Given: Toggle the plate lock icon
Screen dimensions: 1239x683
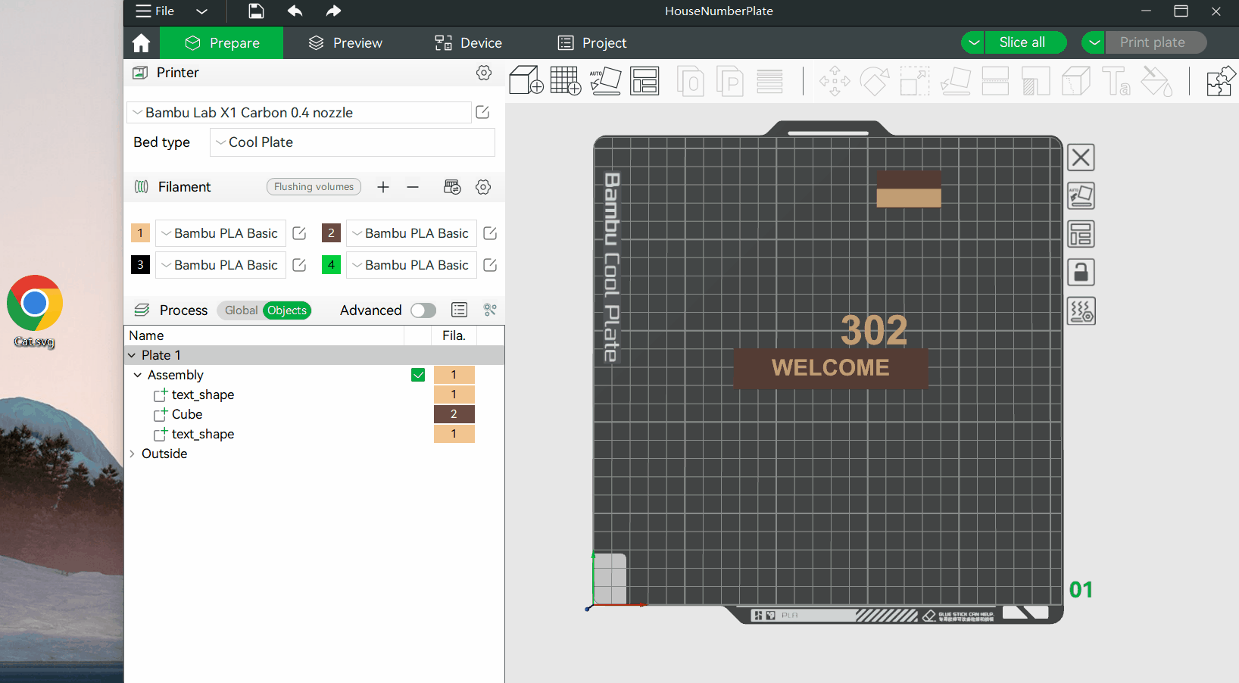Looking at the screenshot, I should tap(1081, 272).
